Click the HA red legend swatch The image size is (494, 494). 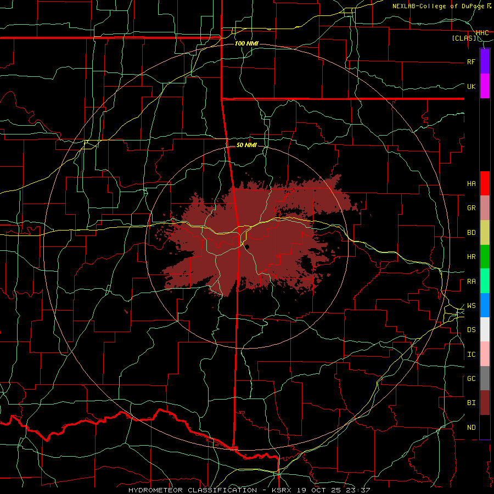click(485, 183)
